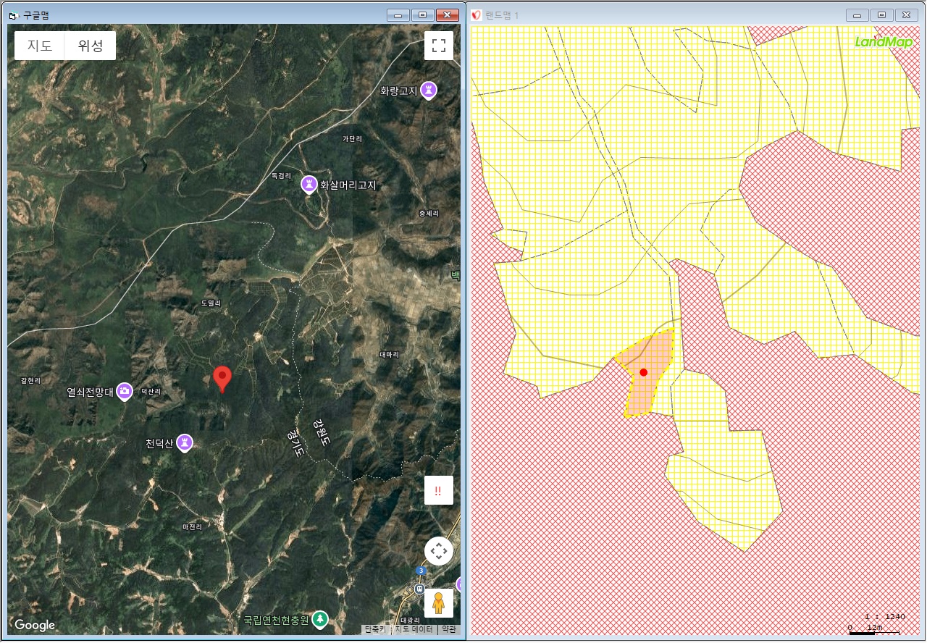Select the orange highlighted parcel's red dot

coord(643,372)
